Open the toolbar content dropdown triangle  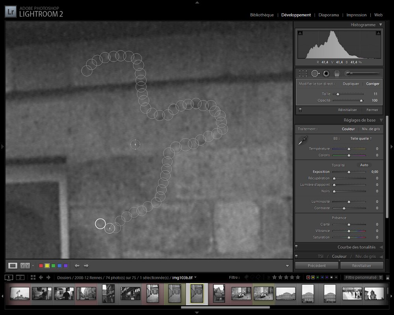tap(287, 266)
